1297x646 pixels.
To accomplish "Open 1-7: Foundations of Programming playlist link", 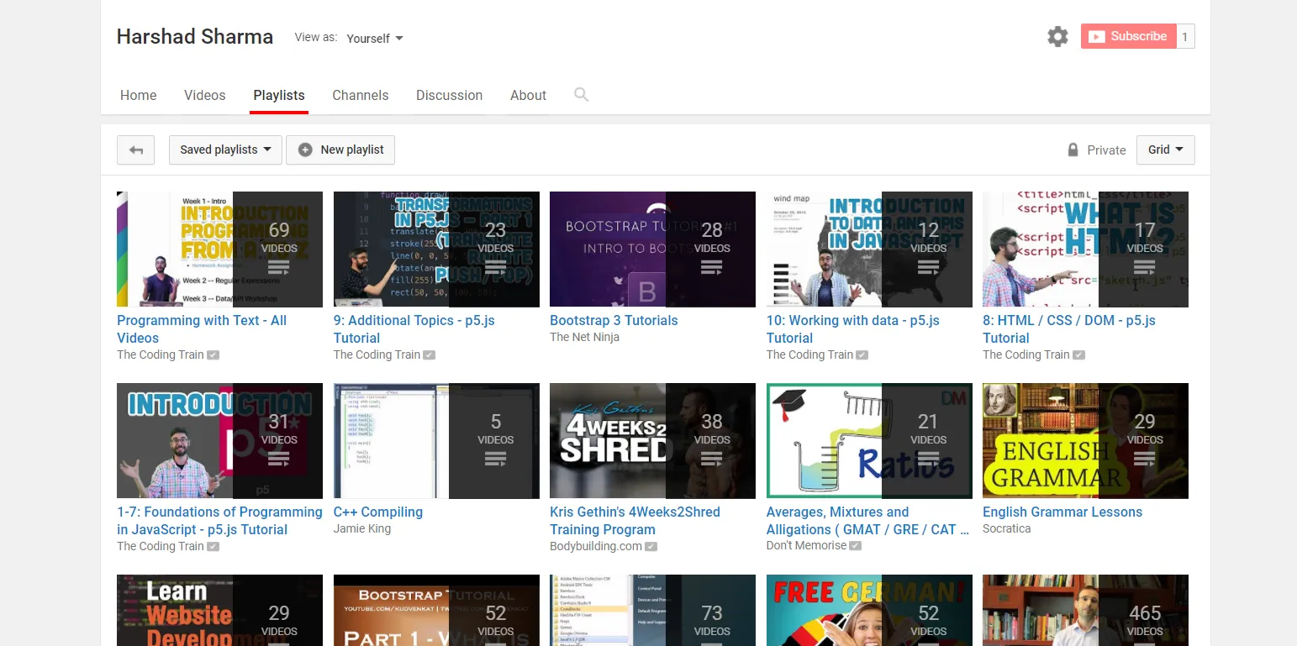I will (219, 520).
